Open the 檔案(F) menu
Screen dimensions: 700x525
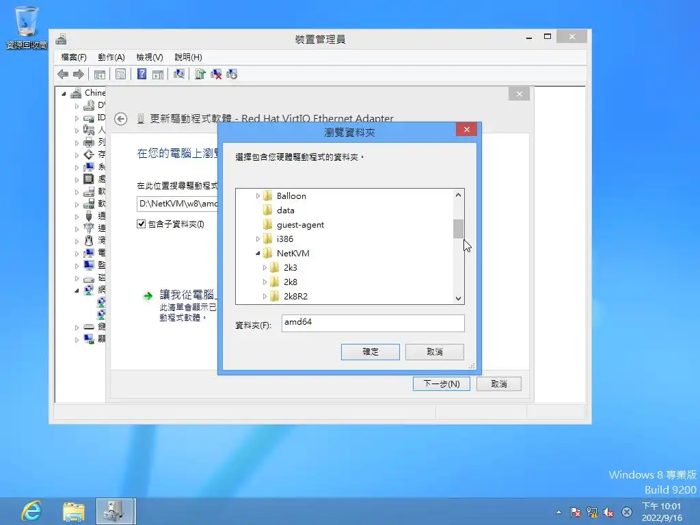pos(74,57)
